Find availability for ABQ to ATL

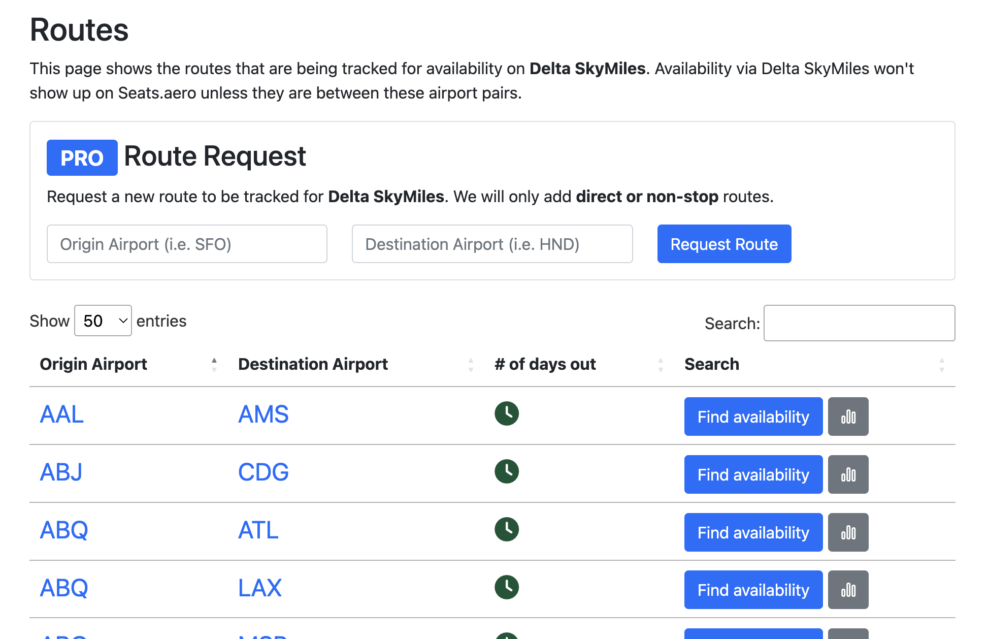point(753,532)
